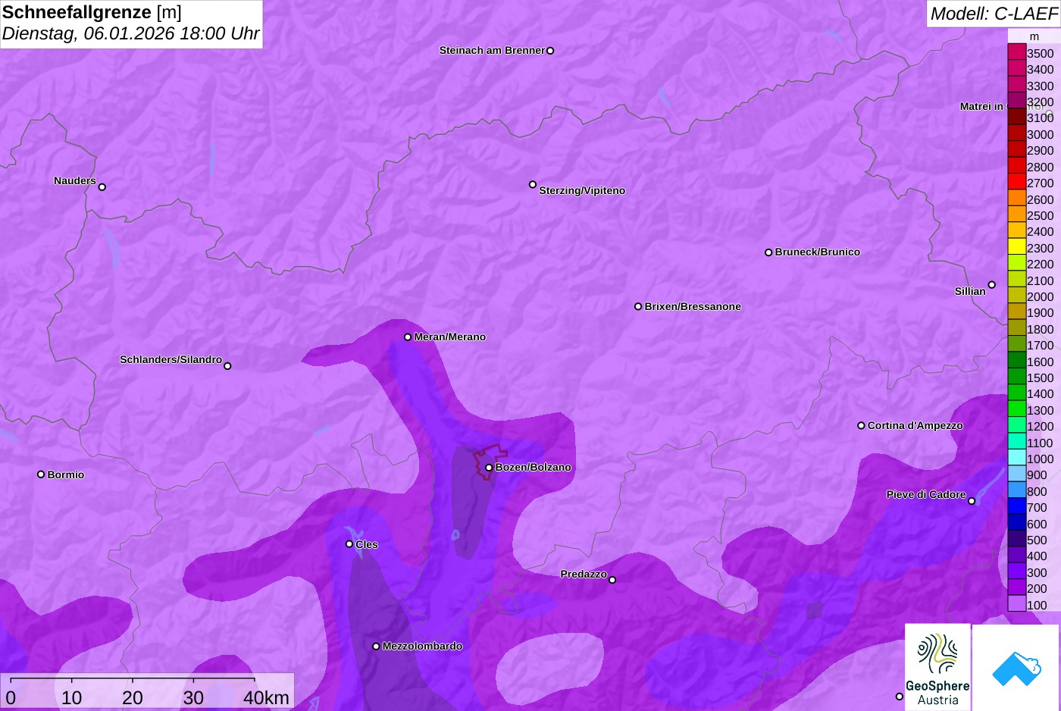Click the 1500 m green legend swatch
The image size is (1061, 711).
pyautogui.click(x=1016, y=377)
